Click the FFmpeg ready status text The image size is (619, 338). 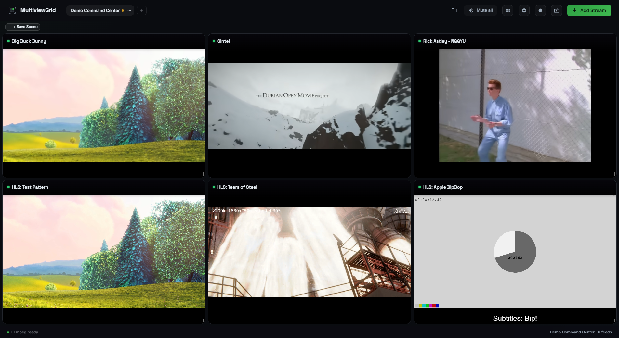pyautogui.click(x=25, y=332)
